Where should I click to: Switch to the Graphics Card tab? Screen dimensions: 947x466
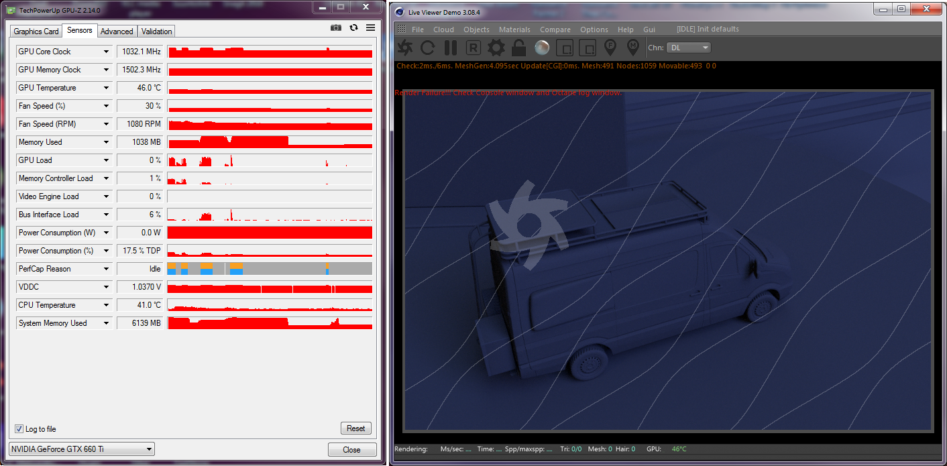pyautogui.click(x=36, y=32)
